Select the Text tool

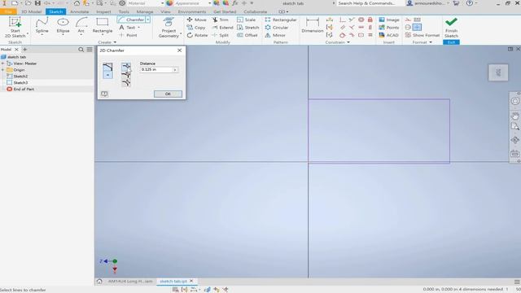[x=129, y=28]
